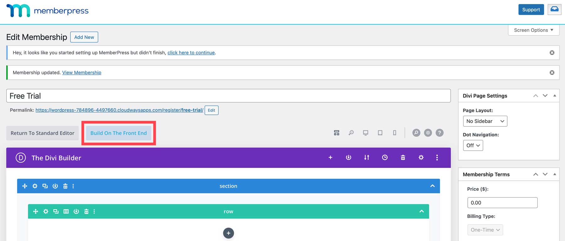565x241 pixels.
Task: Collapse the section with its chevron
Action: [433, 186]
